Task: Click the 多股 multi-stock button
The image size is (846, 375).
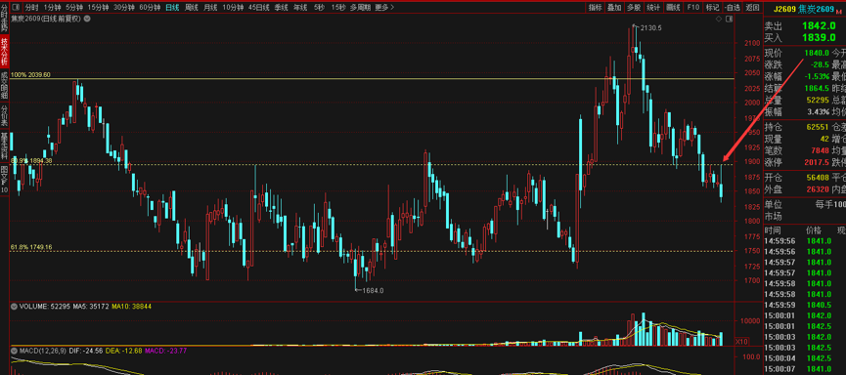Action: 634,8
